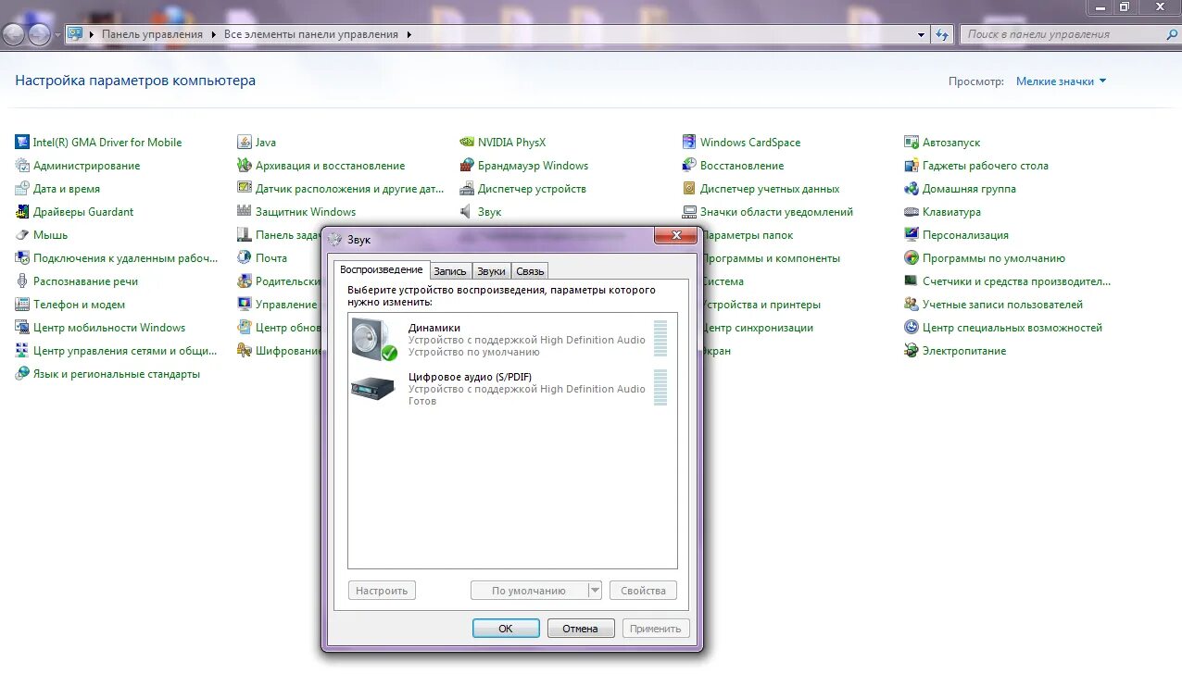Screen dimensions: 1182x686
Task: Open Драйверы Guardant icon
Action: point(22,211)
